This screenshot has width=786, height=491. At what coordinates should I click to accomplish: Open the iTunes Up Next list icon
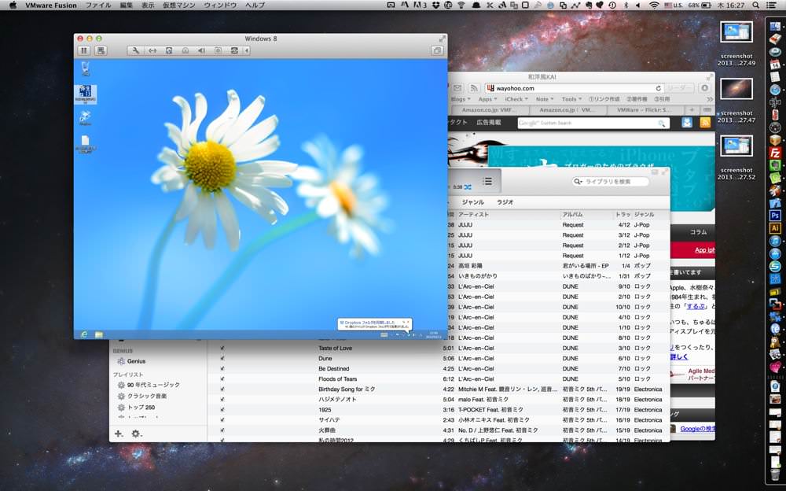(x=487, y=181)
